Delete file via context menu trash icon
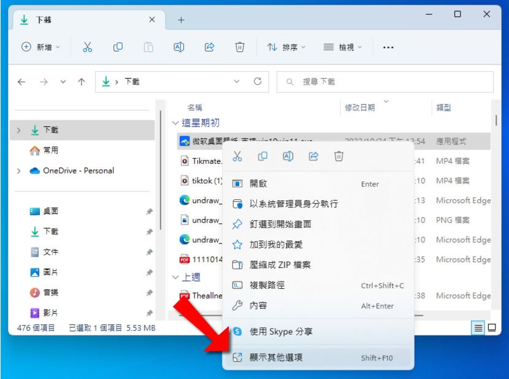This screenshot has height=379, width=509. coord(339,156)
